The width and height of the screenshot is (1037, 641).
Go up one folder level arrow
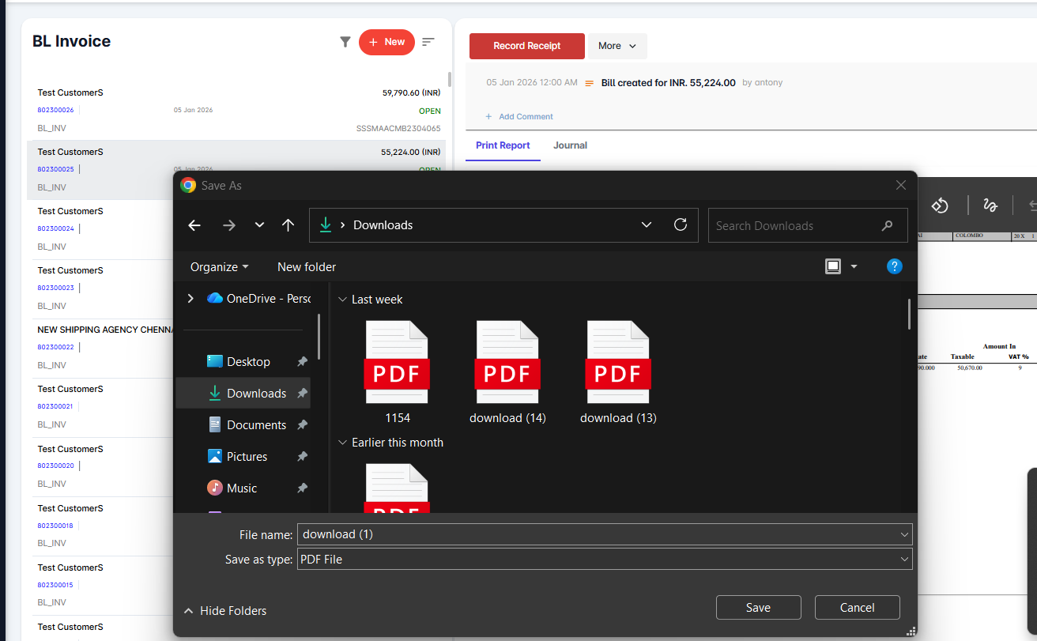click(288, 225)
